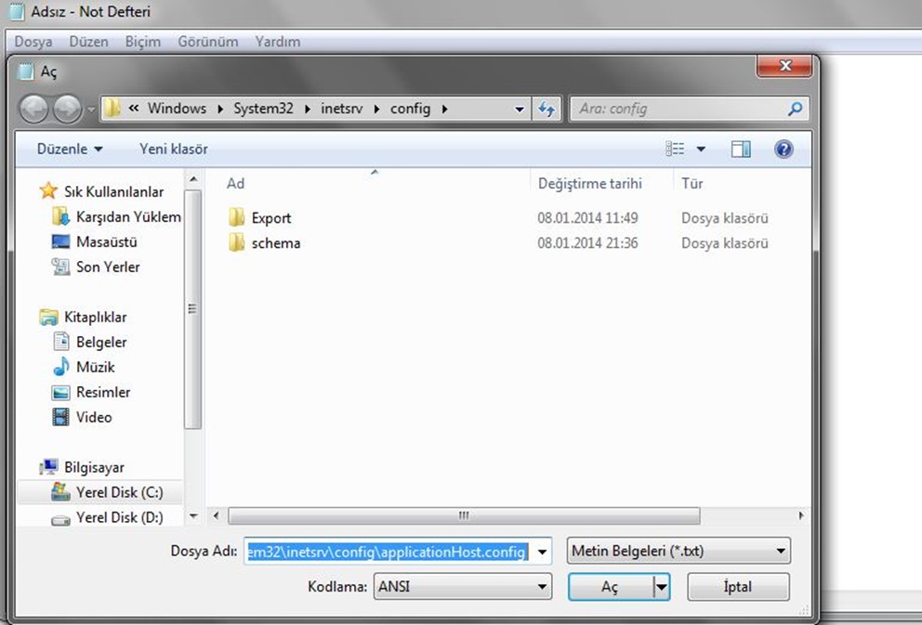Open Dosya menu in Not Defteri
Screen dimensions: 922x625
click(x=33, y=42)
